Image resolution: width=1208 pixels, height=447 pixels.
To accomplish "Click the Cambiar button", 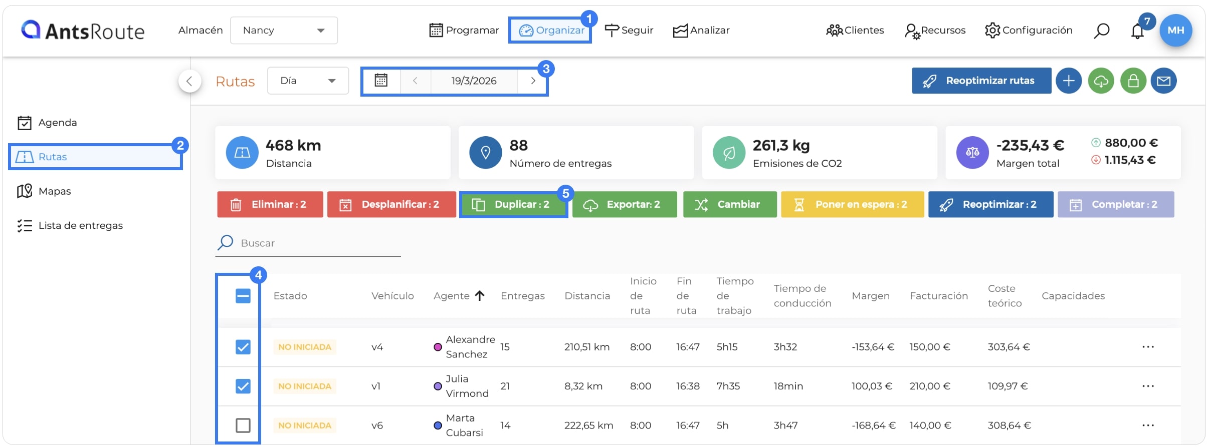I will coord(730,204).
